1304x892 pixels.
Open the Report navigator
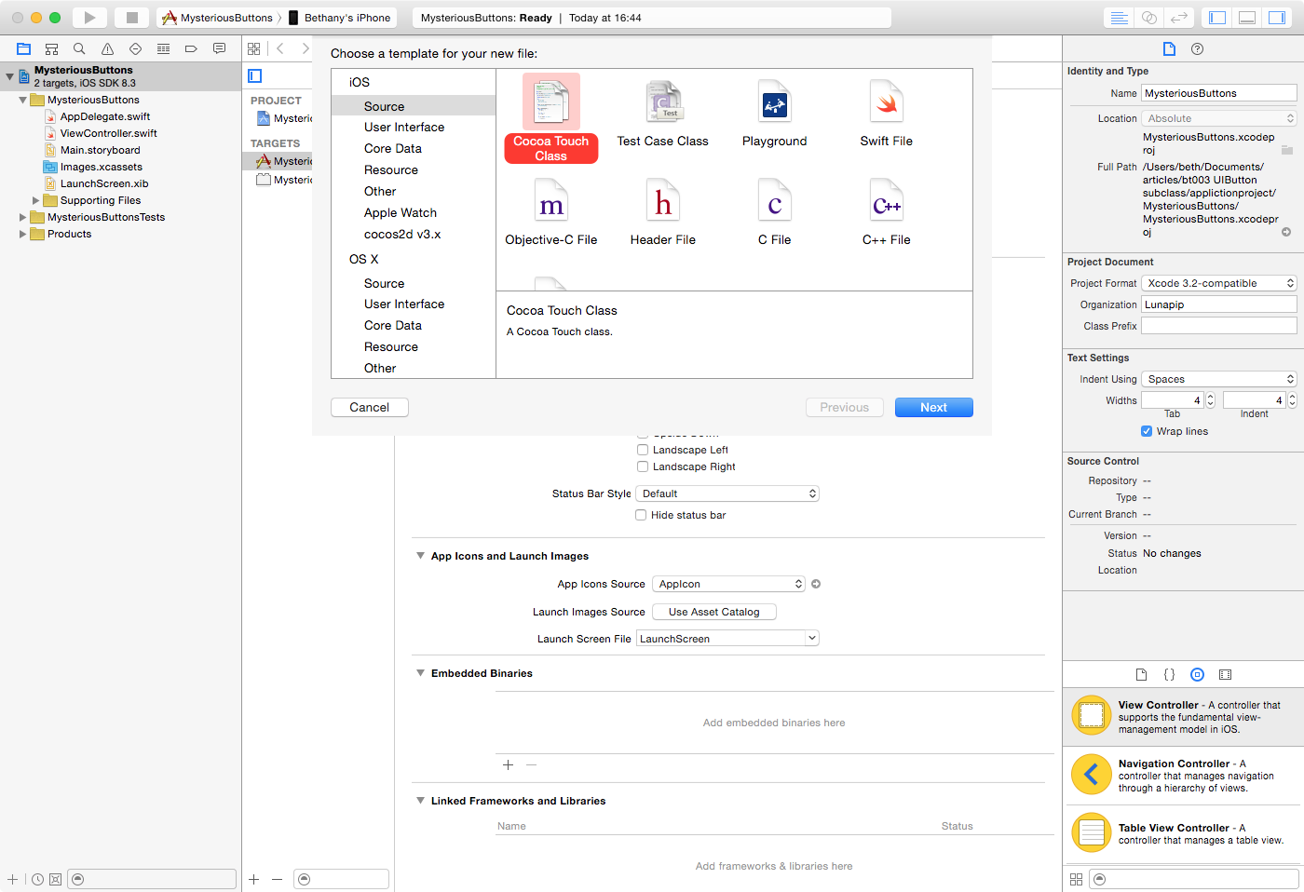[219, 48]
